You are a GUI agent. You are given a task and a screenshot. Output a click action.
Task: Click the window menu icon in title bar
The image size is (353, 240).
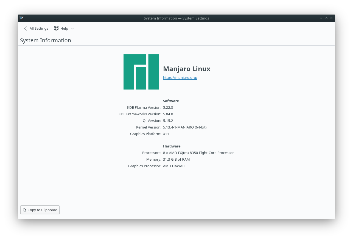pyautogui.click(x=21, y=18)
